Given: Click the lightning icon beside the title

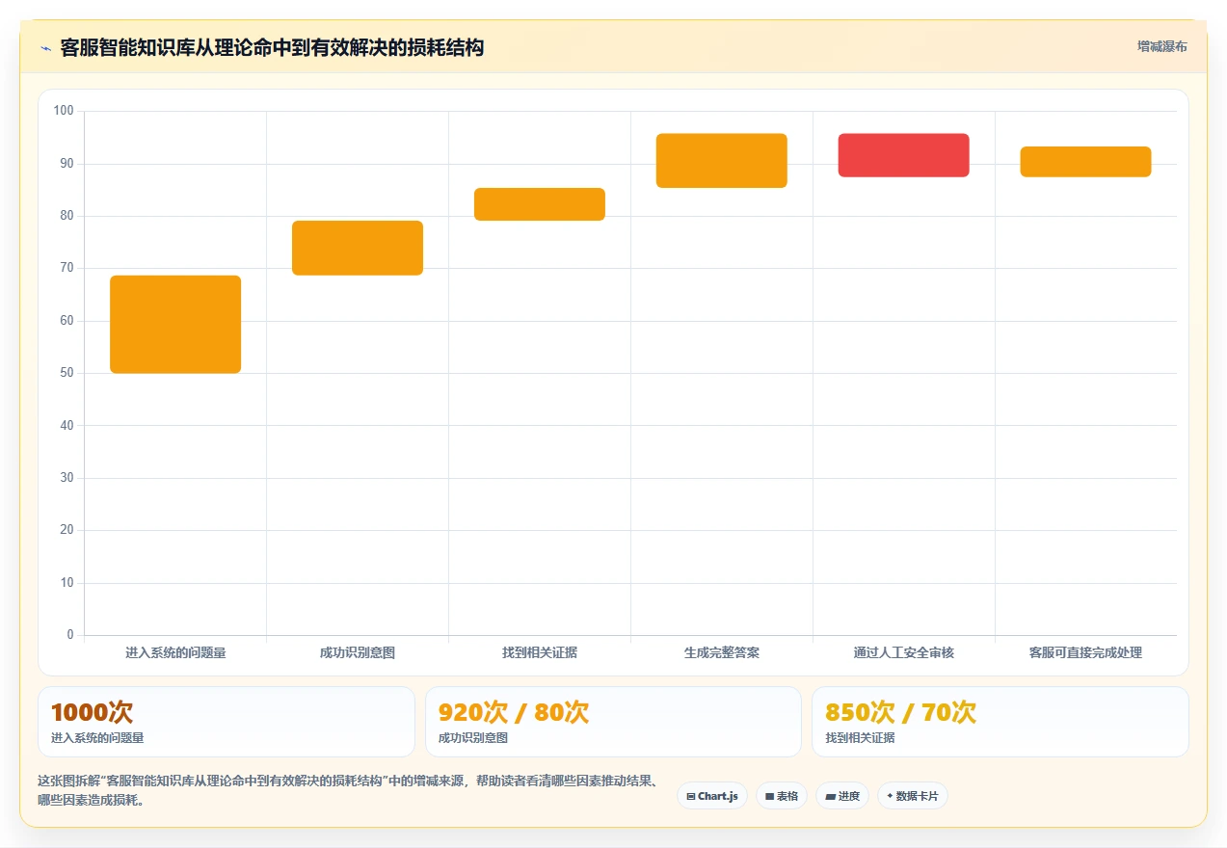Looking at the screenshot, I should coord(45,48).
